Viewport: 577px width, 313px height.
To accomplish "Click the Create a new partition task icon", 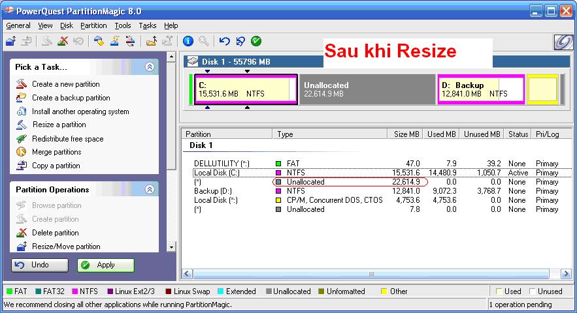I will coord(22,84).
